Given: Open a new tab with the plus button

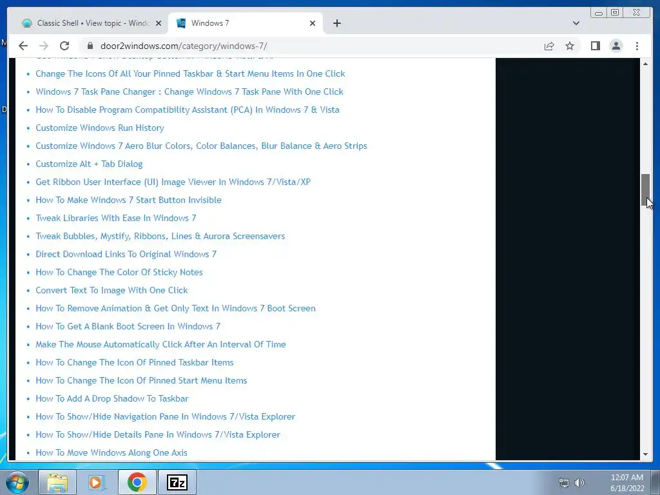Looking at the screenshot, I should pyautogui.click(x=336, y=23).
